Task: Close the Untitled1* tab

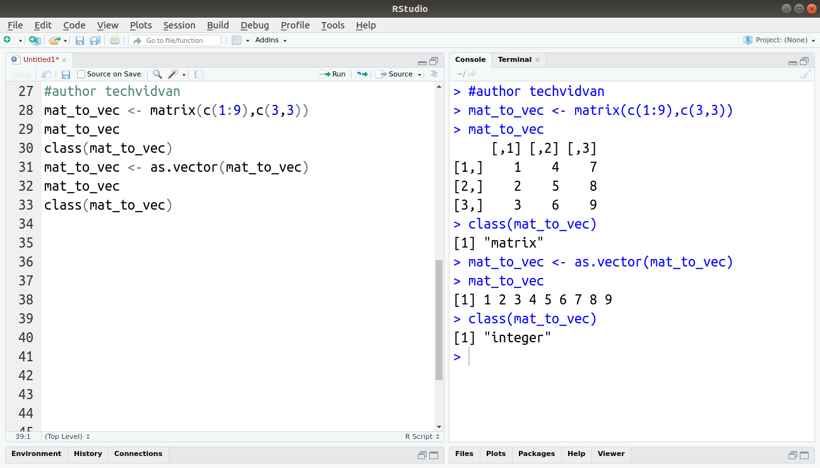Action: click(x=64, y=60)
